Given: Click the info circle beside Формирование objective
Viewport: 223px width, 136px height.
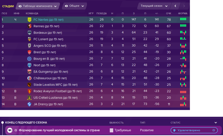Looking at the screenshot, I should [16, 130].
